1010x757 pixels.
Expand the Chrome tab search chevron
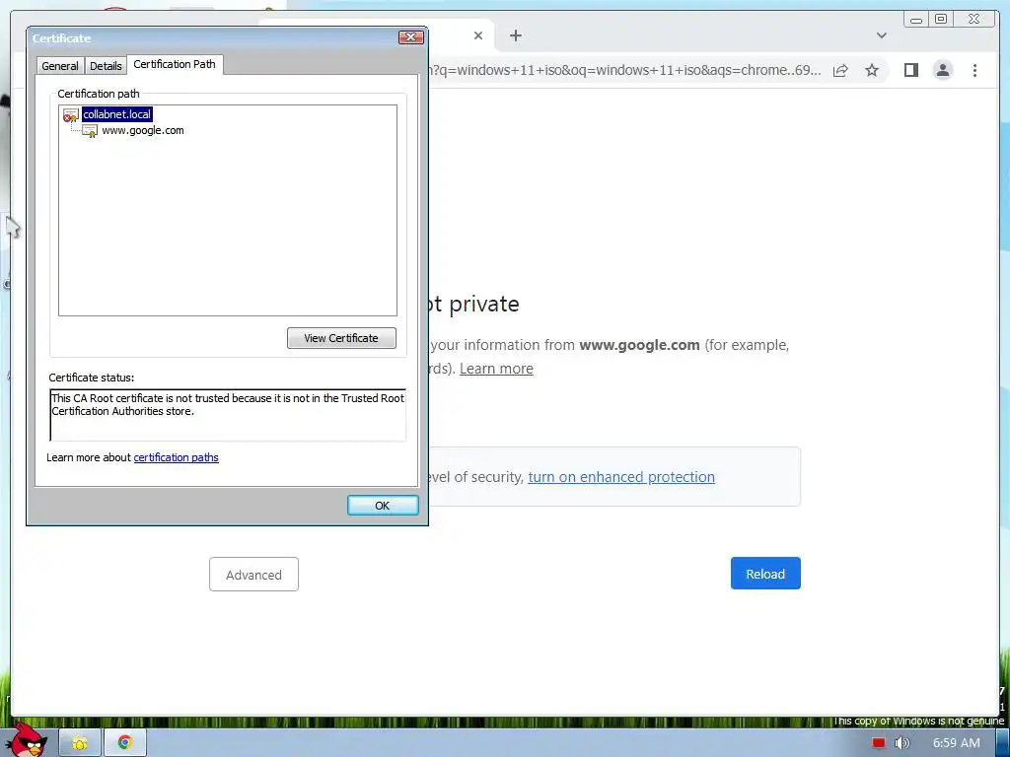pos(881,35)
